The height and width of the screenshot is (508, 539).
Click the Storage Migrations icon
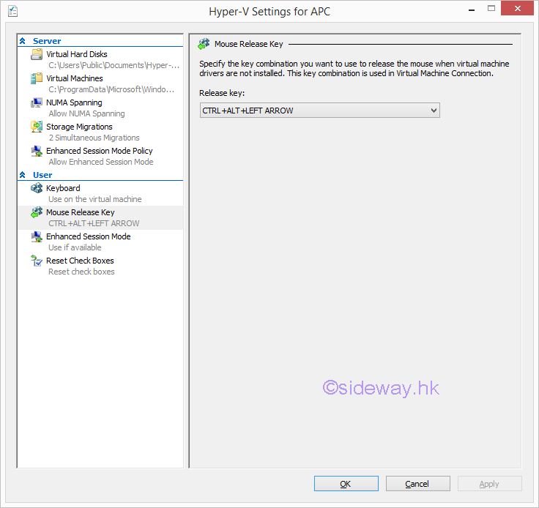37,127
